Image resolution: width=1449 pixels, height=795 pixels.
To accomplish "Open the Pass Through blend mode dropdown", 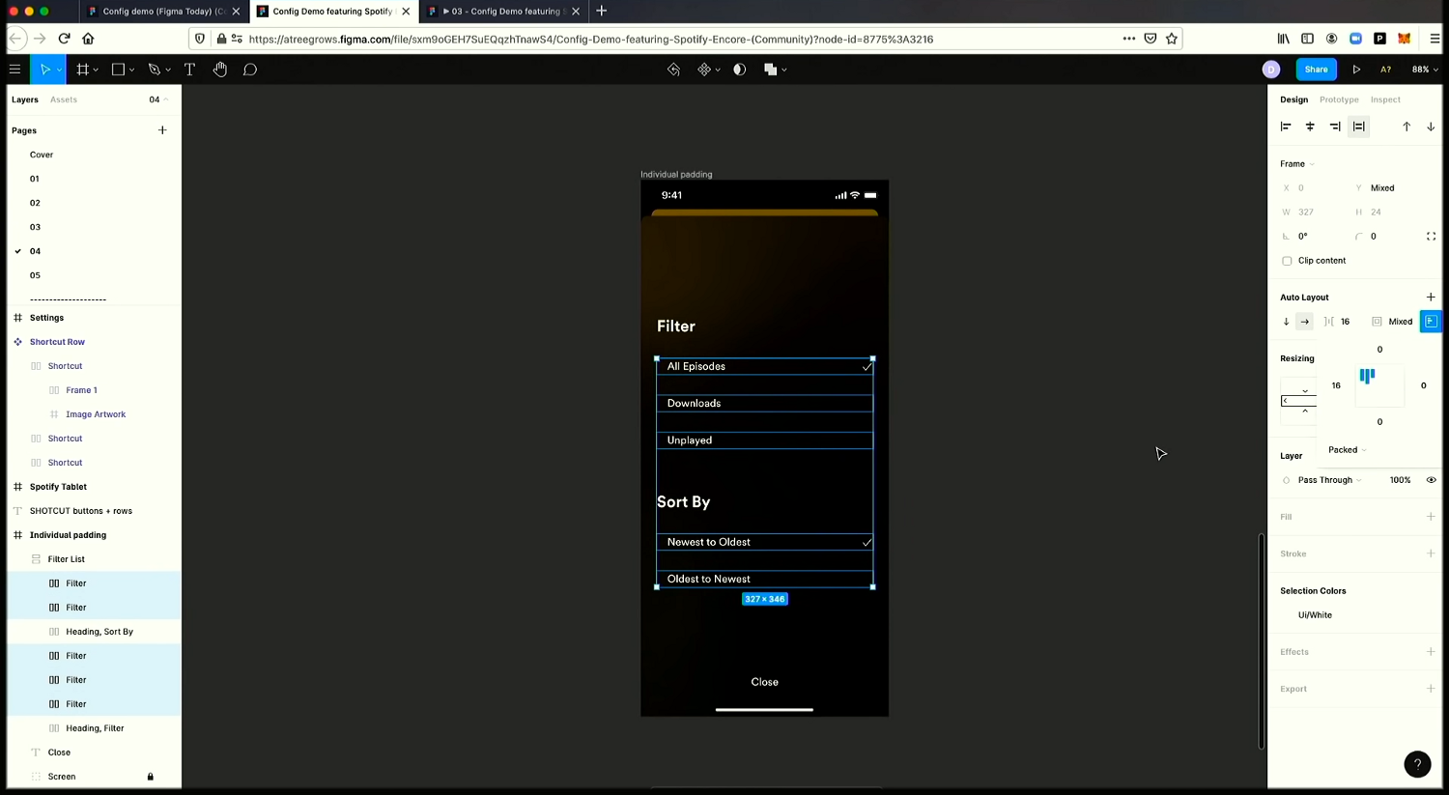I will click(1329, 480).
